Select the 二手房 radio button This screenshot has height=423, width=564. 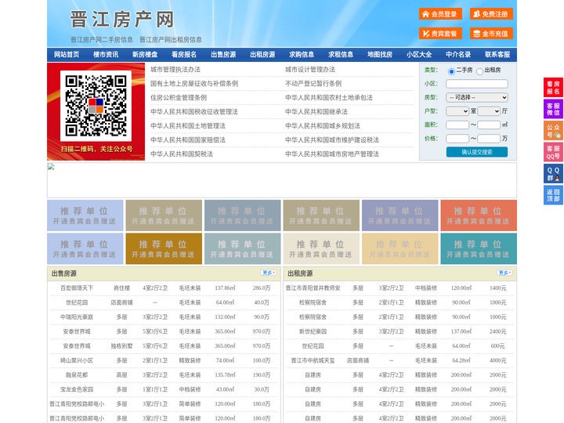tap(451, 71)
